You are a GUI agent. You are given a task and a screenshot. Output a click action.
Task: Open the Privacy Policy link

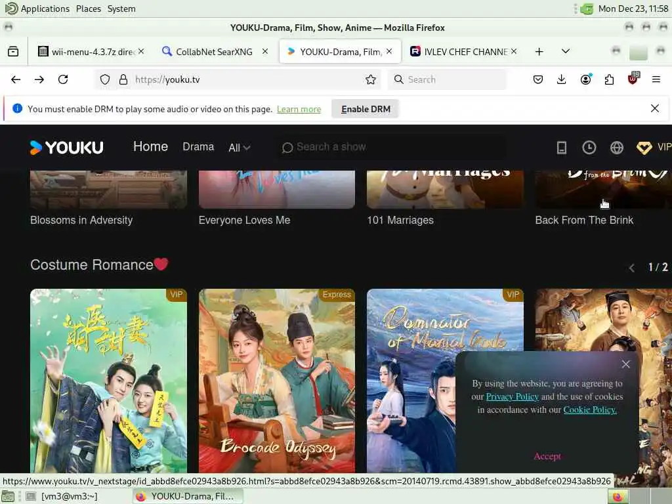click(512, 396)
